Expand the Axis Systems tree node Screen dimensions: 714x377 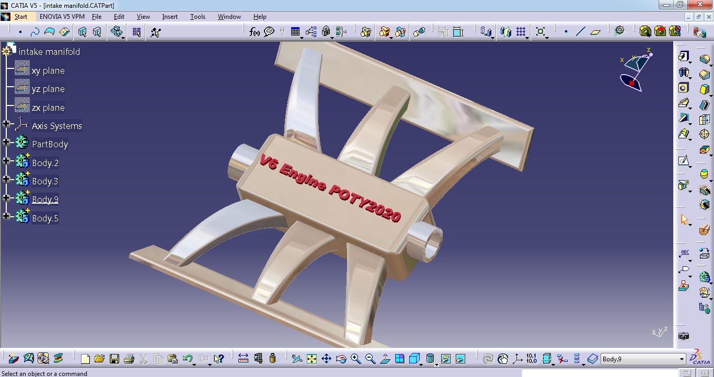(x=6, y=124)
